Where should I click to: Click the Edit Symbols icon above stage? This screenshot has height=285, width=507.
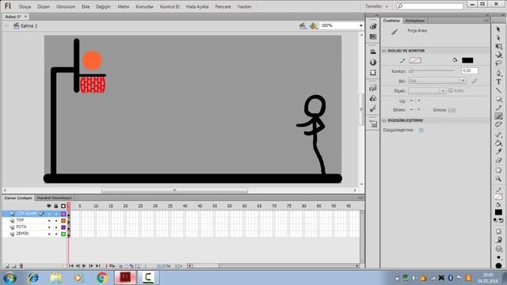(x=313, y=26)
